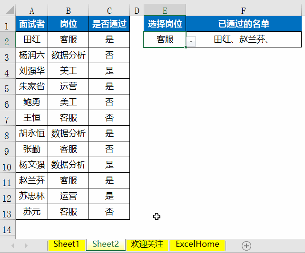
Task: Select column F header
Action: [x=244, y=10]
